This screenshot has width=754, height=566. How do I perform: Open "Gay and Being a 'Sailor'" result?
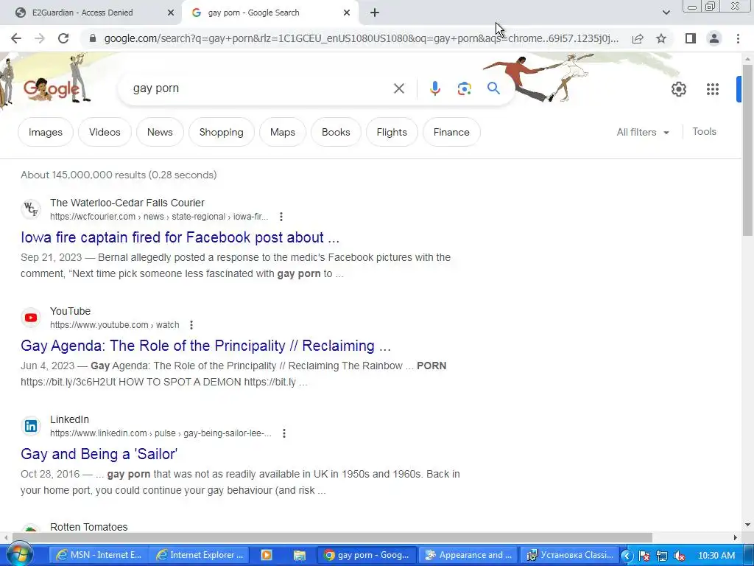(99, 454)
